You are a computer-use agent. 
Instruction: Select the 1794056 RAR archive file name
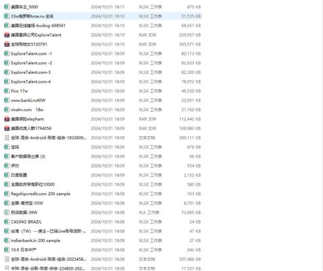pos(31,129)
